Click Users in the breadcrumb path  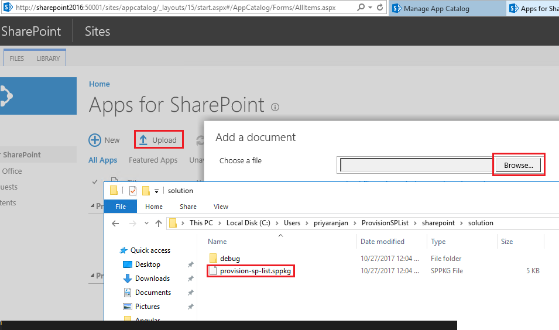tap(292, 223)
